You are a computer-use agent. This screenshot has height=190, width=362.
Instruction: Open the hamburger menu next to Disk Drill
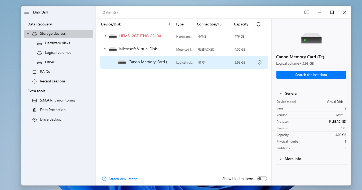coord(27,12)
